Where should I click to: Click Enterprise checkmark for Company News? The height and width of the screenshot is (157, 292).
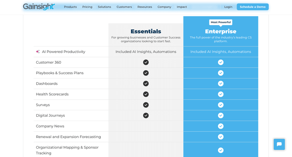pos(220,126)
